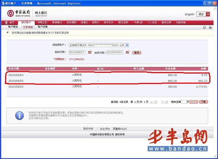Open the 服务记录 menu
This screenshot has height=159, width=218.
(166, 22)
